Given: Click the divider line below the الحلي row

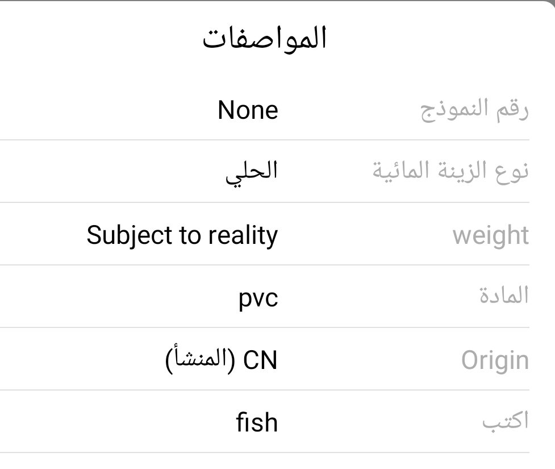Looking at the screenshot, I should click(265, 202).
